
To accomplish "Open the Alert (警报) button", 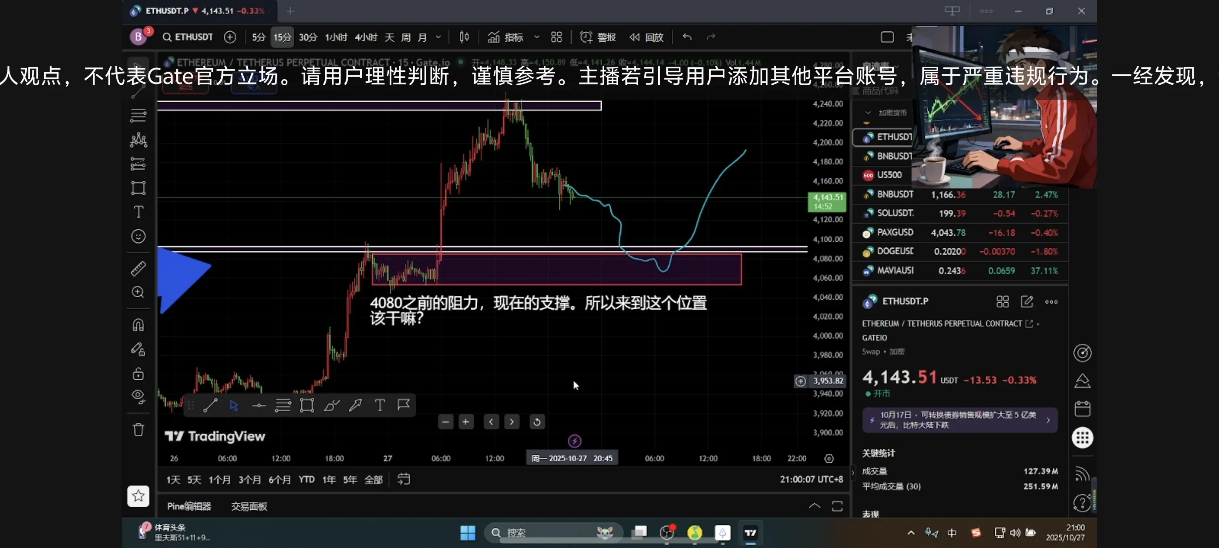I will [x=598, y=37].
